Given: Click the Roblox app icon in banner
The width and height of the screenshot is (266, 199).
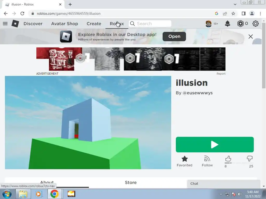Looking at the screenshot, I should click(66, 37).
